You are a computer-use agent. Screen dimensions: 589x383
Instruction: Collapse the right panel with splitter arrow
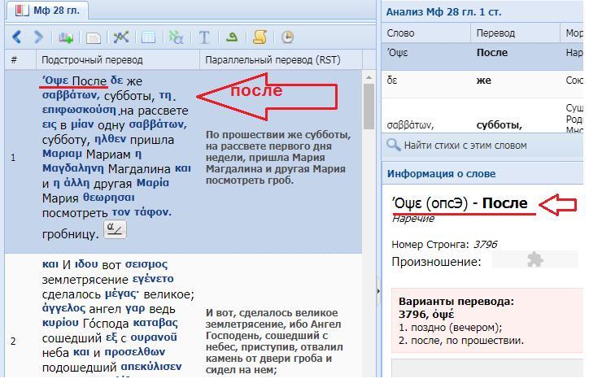pos(377,290)
